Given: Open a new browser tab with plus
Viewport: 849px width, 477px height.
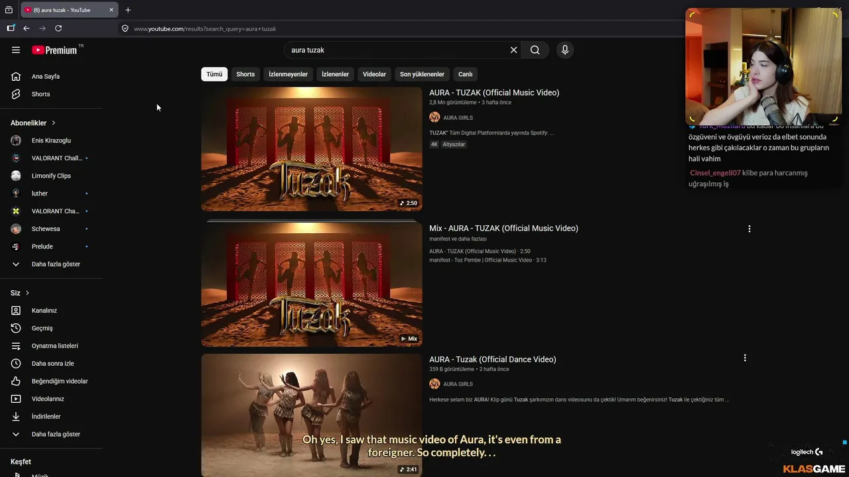Looking at the screenshot, I should point(128,10).
